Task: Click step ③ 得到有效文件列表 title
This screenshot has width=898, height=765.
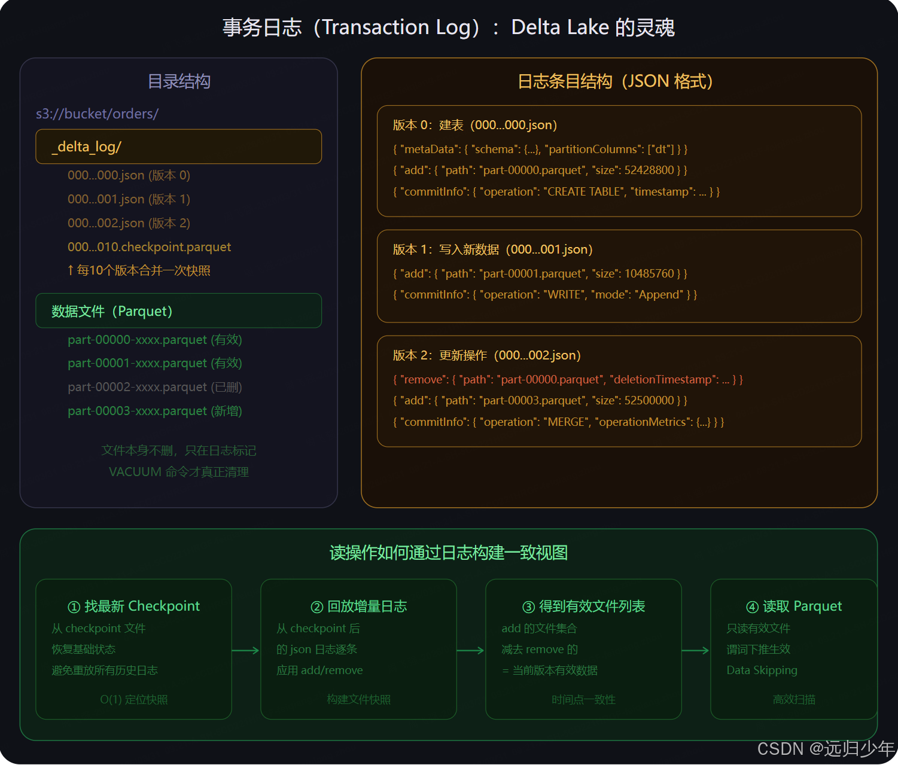Action: pos(583,606)
